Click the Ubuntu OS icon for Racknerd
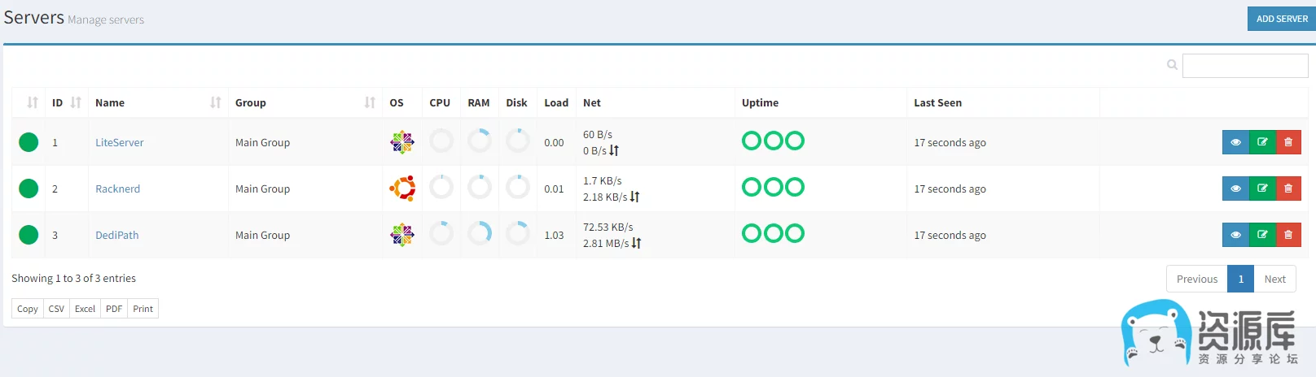1316x377 pixels. pos(402,188)
